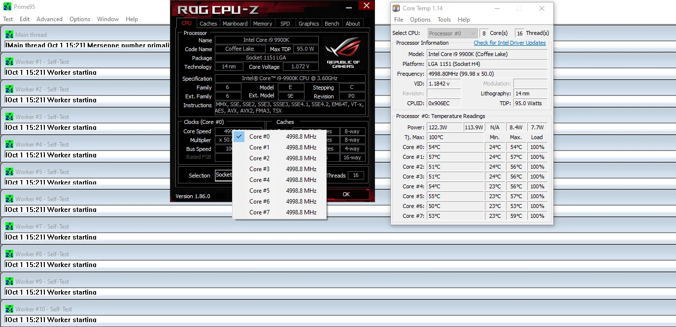Image resolution: width=676 pixels, height=327 pixels.
Task: Open the Advanced menu in Prime95
Action: pyautogui.click(x=50, y=19)
